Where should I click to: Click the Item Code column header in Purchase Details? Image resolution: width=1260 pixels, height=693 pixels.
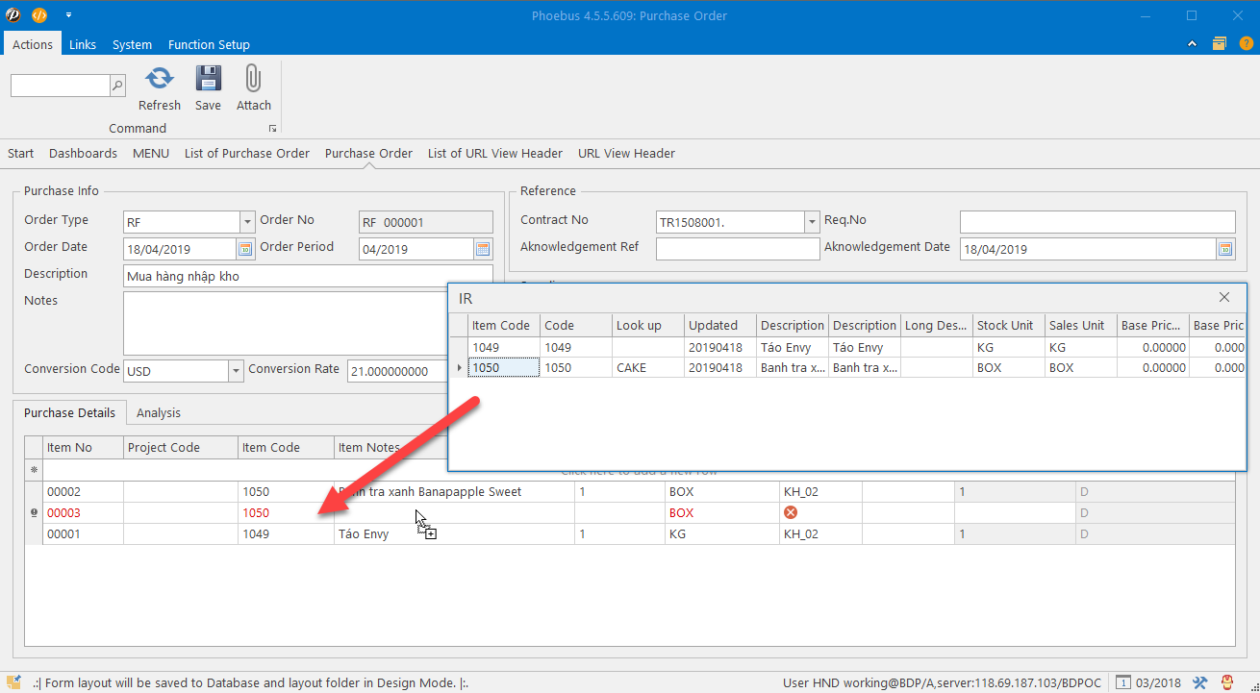click(x=287, y=447)
